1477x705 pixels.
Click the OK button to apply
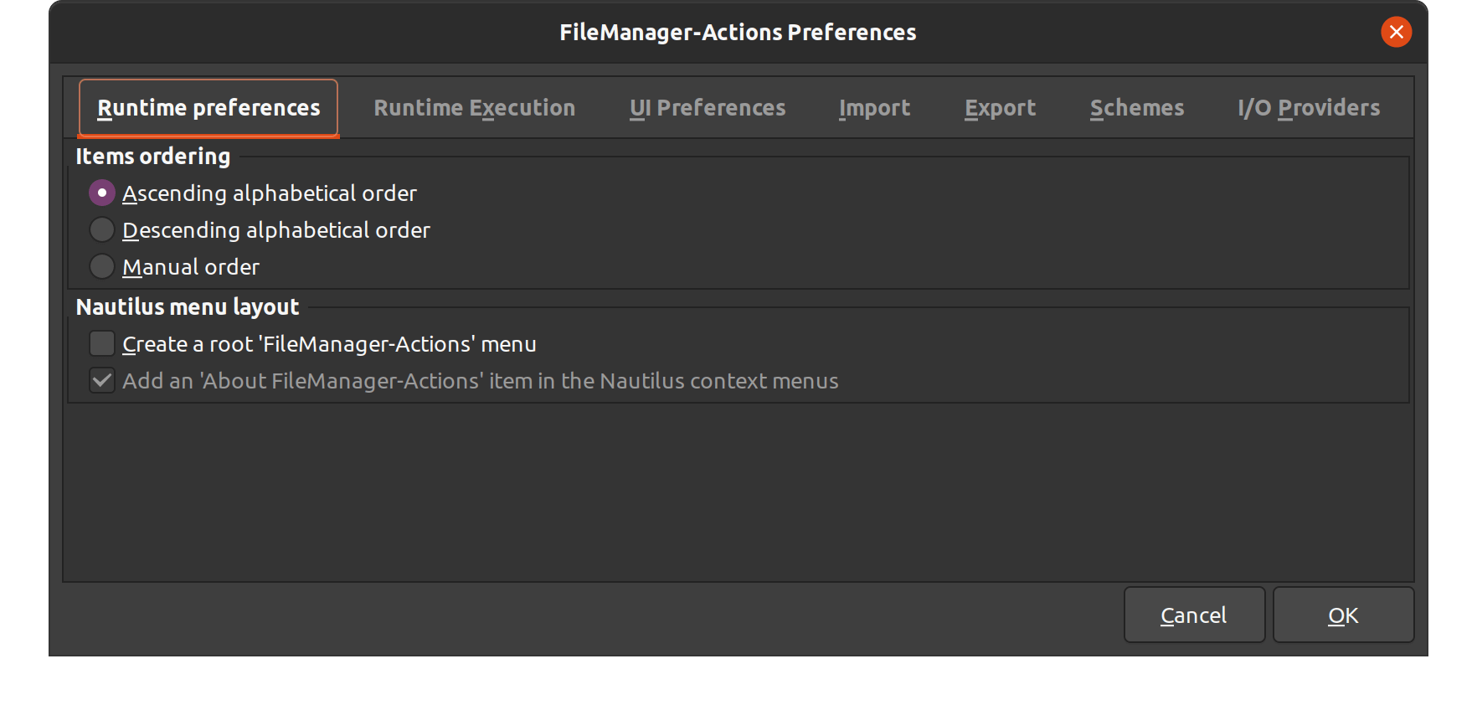click(1343, 615)
